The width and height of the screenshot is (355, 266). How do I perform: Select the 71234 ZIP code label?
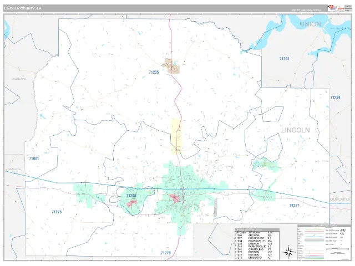[335, 98]
